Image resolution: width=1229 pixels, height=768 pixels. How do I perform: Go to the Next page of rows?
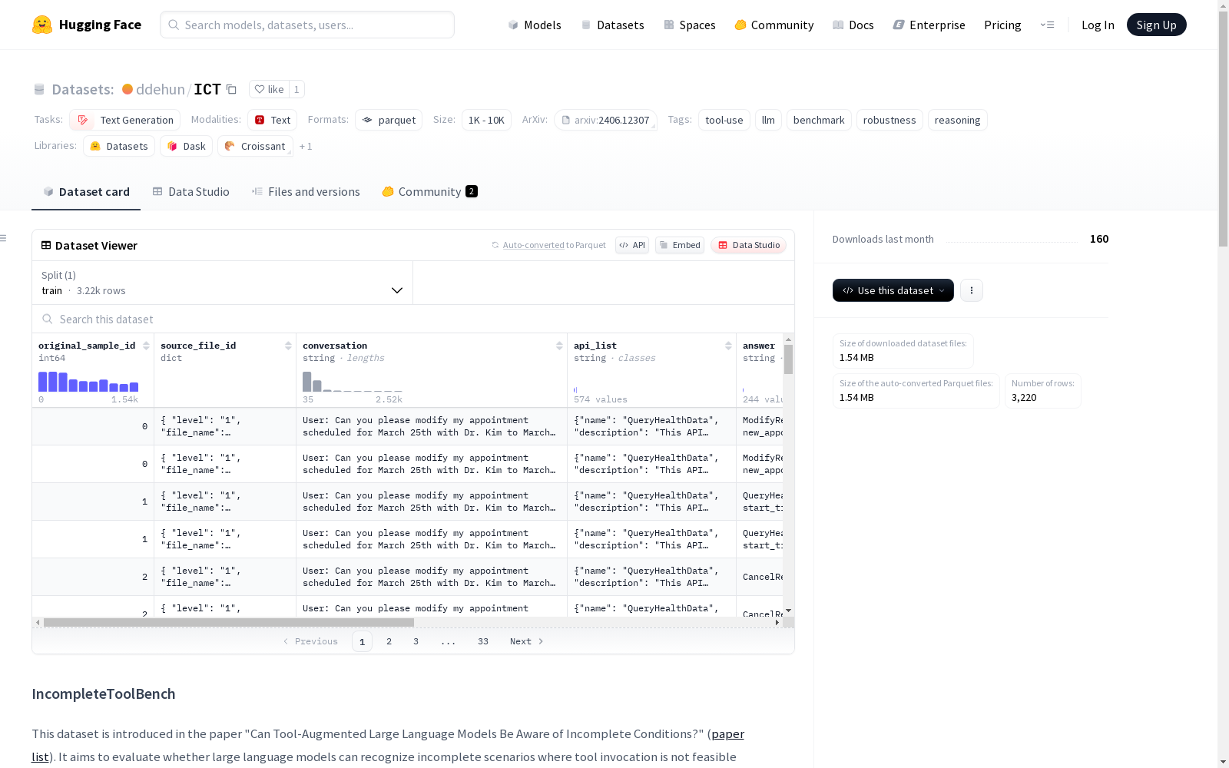coord(527,641)
